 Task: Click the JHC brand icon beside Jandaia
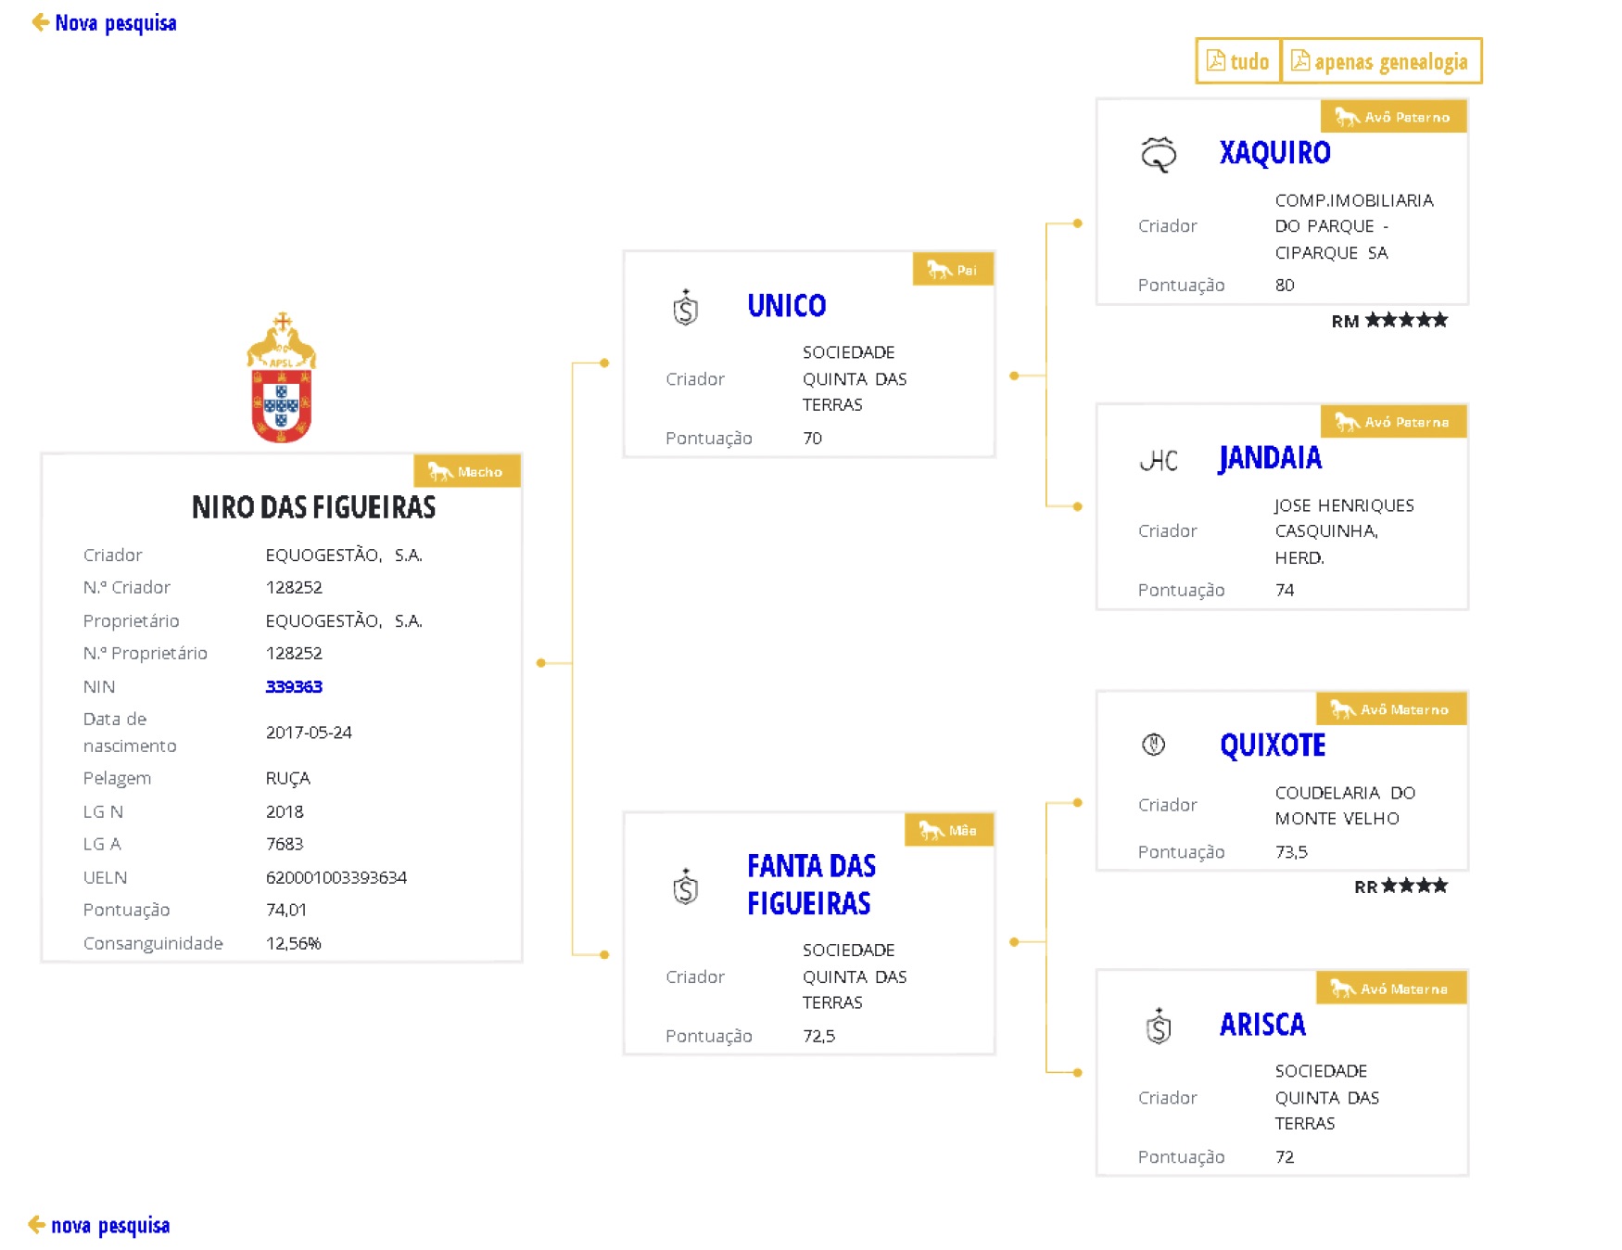pyautogui.click(x=1158, y=460)
